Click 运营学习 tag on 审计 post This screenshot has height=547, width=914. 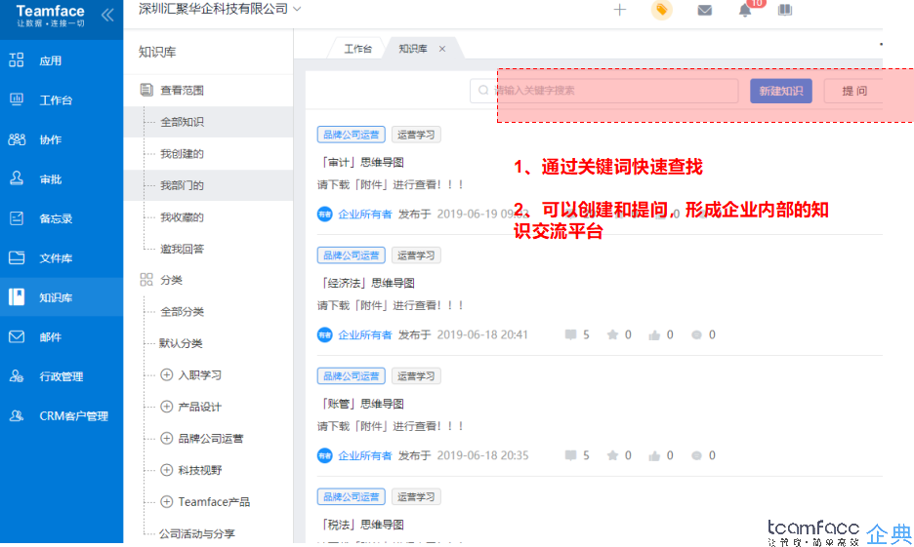[416, 135]
